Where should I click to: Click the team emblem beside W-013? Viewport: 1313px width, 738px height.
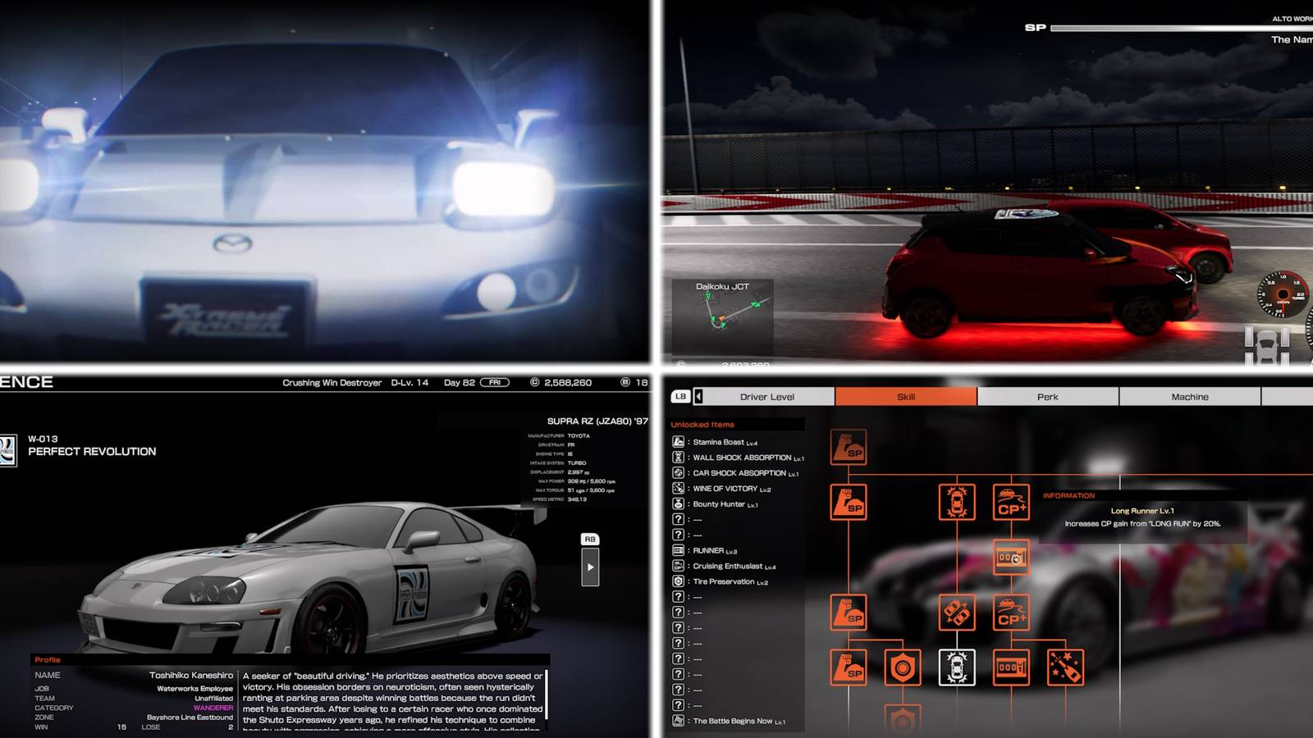pos(7,451)
